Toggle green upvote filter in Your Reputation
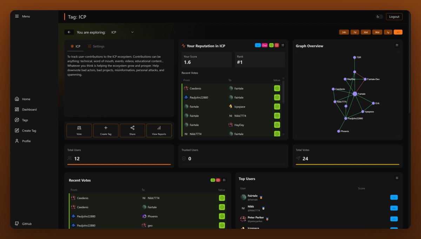Screen dimensions: 421x239 [271, 45]
